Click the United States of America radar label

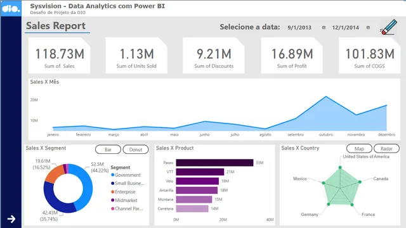[x=366, y=156]
